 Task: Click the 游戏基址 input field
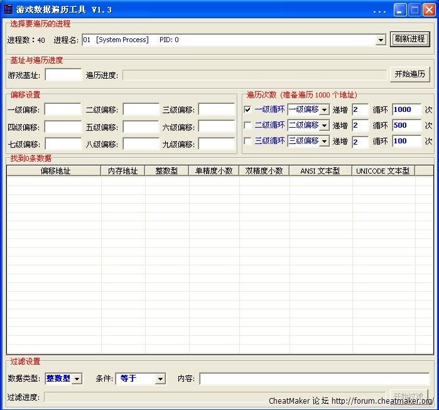[x=63, y=75]
